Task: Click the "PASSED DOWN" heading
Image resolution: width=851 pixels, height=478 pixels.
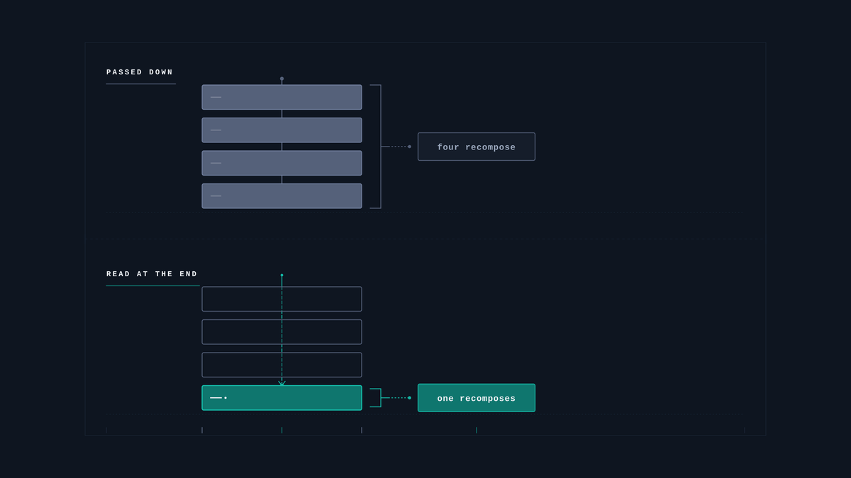Action: [140, 72]
